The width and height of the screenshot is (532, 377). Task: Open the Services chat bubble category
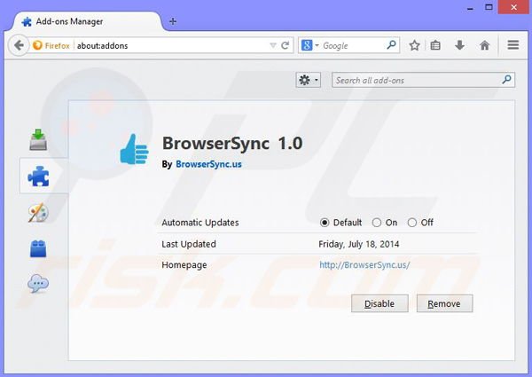pyautogui.click(x=38, y=284)
